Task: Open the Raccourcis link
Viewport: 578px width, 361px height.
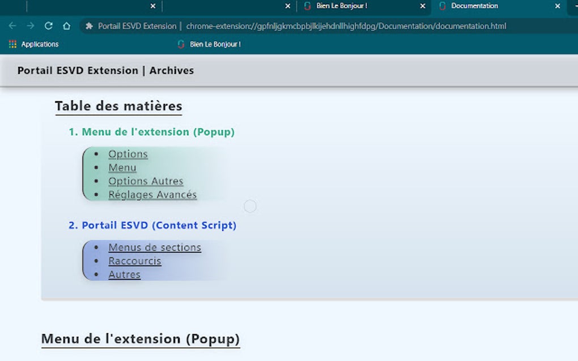Action: tap(134, 261)
